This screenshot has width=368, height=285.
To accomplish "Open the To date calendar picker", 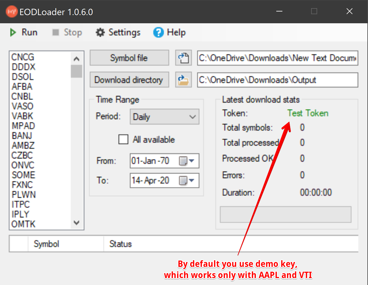I will click(186, 181).
